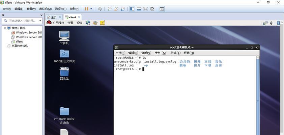Take a snapshot of the VM
Viewport: 284px width, 135px height.
[x=109, y=9]
